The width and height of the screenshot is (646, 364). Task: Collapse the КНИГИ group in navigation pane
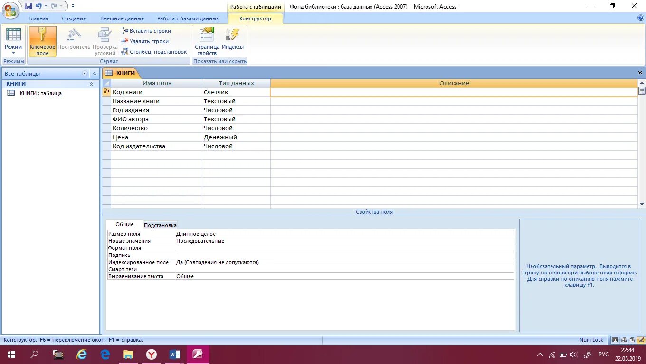(91, 84)
